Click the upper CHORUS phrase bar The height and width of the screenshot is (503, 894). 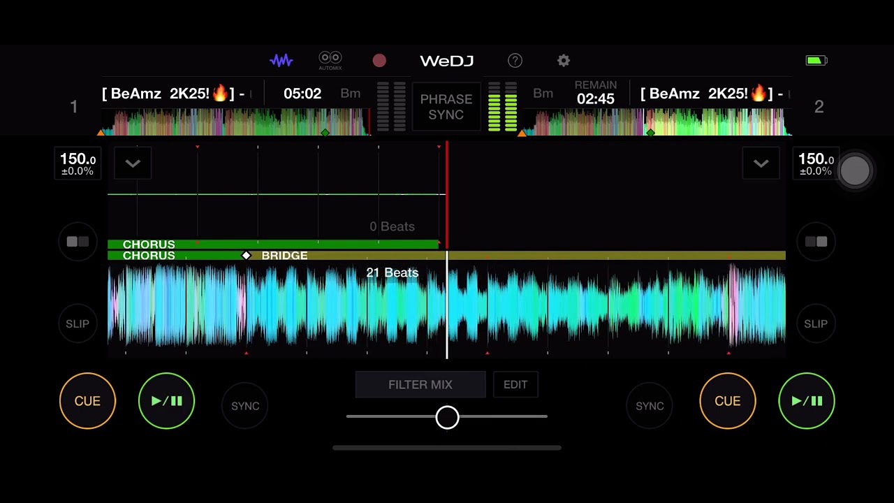(273, 245)
